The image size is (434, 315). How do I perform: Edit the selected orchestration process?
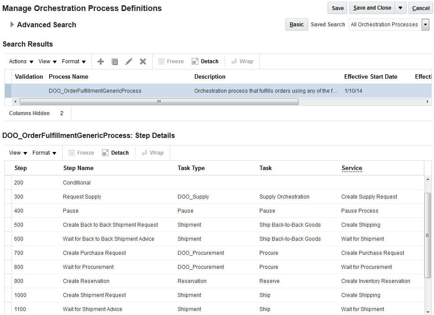coord(128,62)
